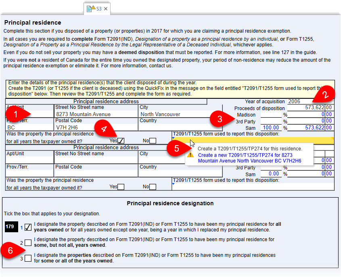The image size is (341, 277).
Task: Check Yes for second property principal residence
Action: point(121,187)
